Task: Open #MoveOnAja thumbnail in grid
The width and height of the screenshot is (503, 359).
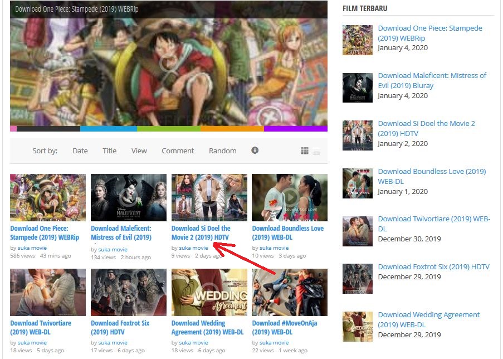Action: [x=290, y=293]
